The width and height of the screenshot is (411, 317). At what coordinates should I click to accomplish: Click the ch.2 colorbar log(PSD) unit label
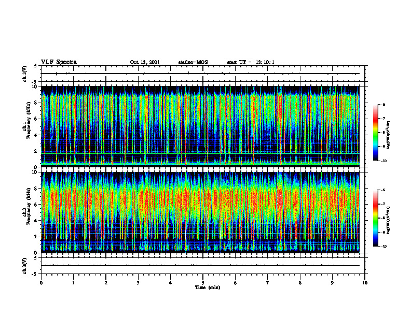point(389,220)
